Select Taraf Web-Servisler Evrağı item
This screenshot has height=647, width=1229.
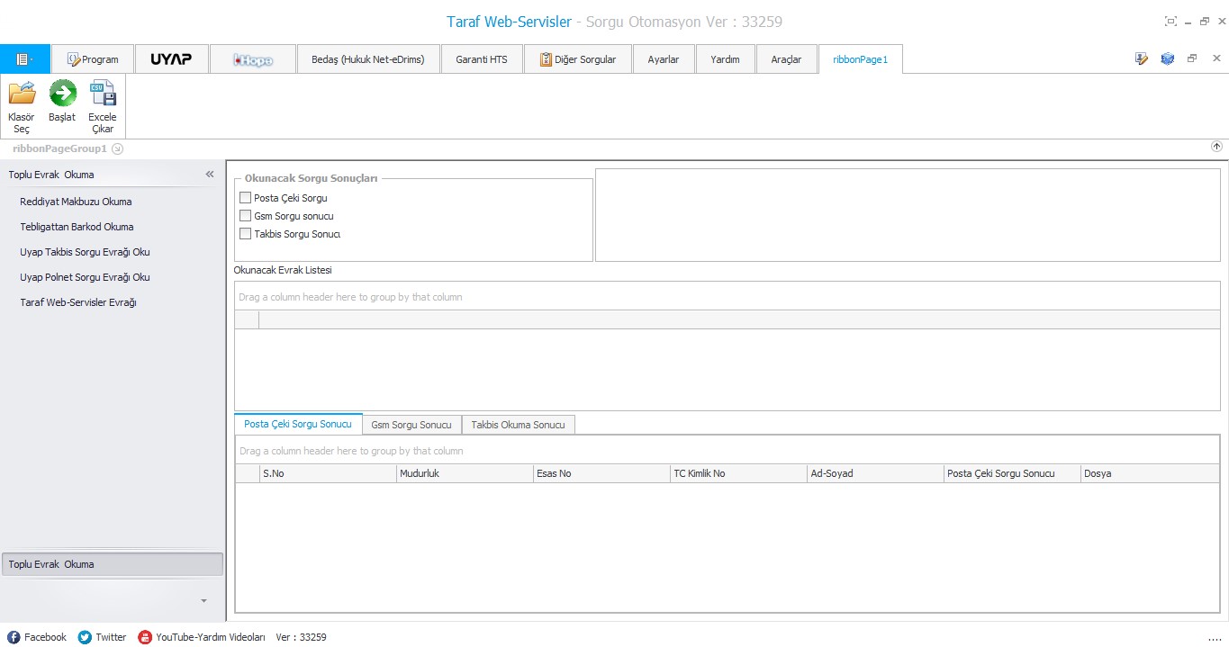tap(78, 302)
